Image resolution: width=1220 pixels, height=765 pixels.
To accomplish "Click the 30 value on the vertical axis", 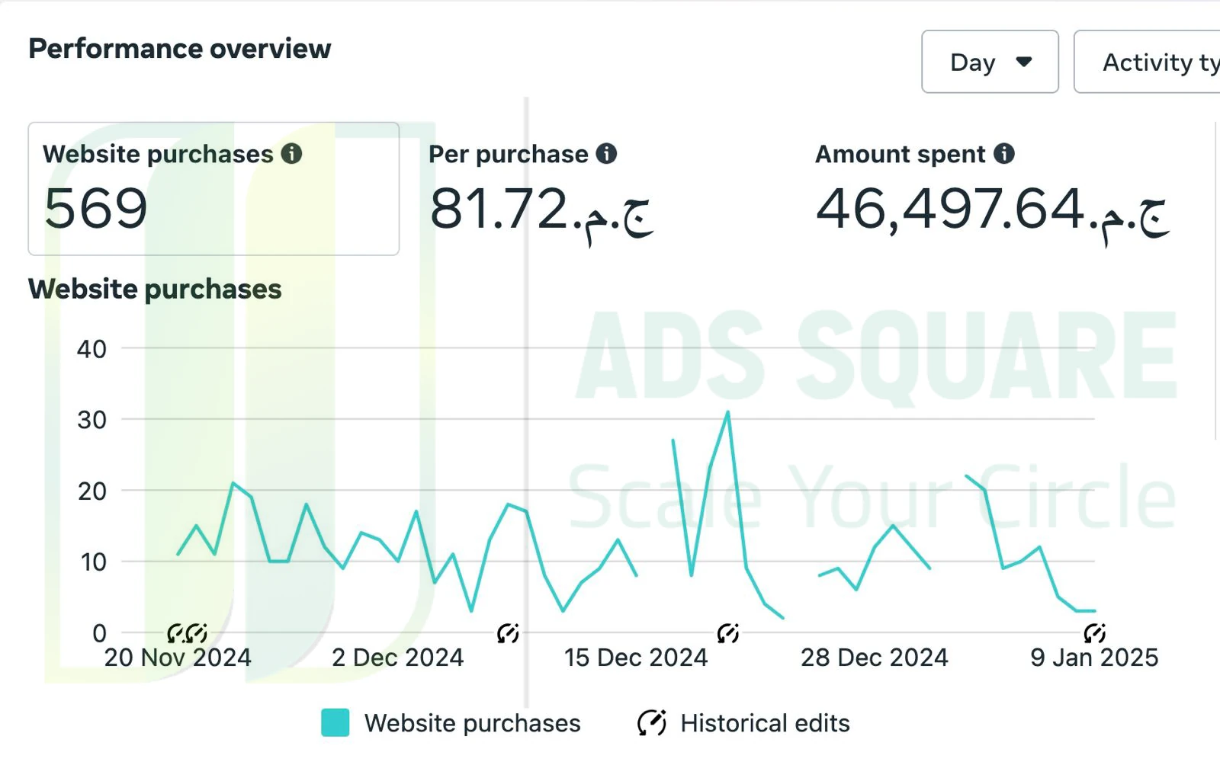I will point(91,420).
